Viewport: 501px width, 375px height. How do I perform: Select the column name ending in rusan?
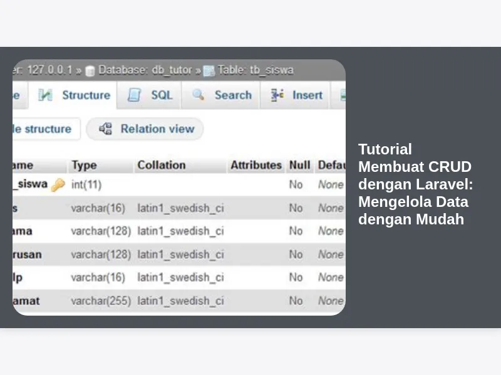click(27, 254)
